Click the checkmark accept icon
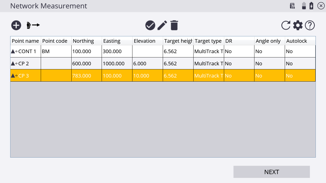326x183 pixels. pos(150,25)
